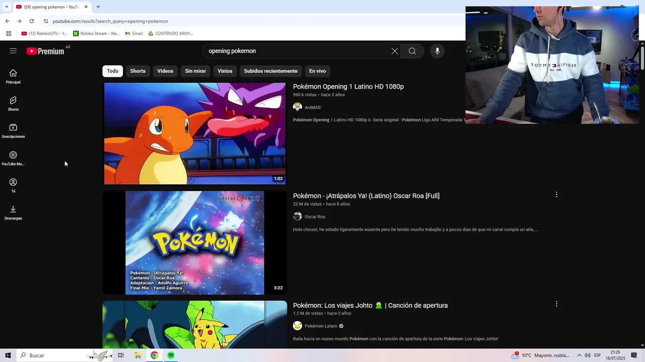Select the Vistos filter chip
This screenshot has height=362, width=645.
tap(225, 71)
